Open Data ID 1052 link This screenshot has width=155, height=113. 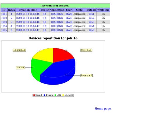coord(91,18)
